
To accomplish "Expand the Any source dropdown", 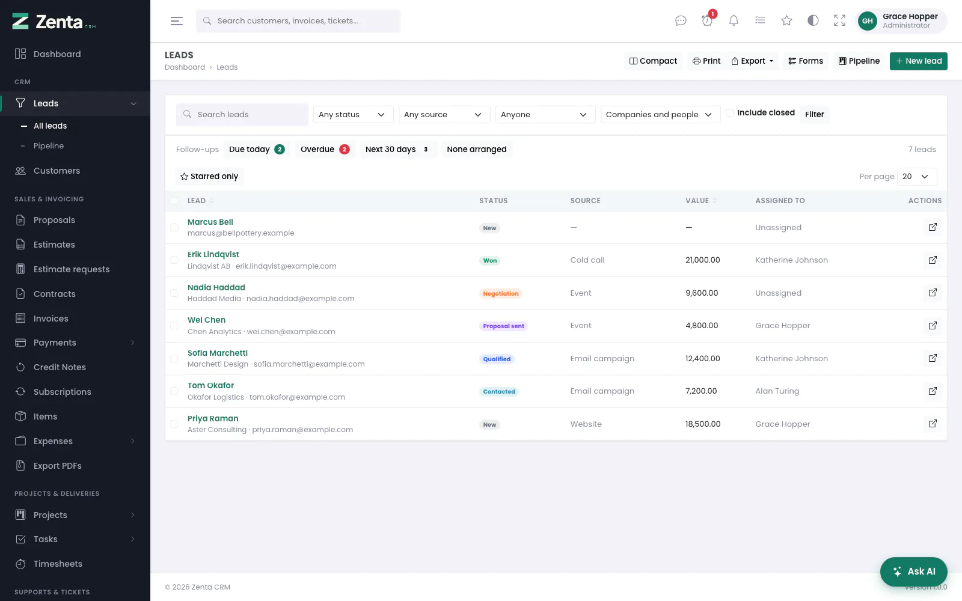I will (444, 114).
